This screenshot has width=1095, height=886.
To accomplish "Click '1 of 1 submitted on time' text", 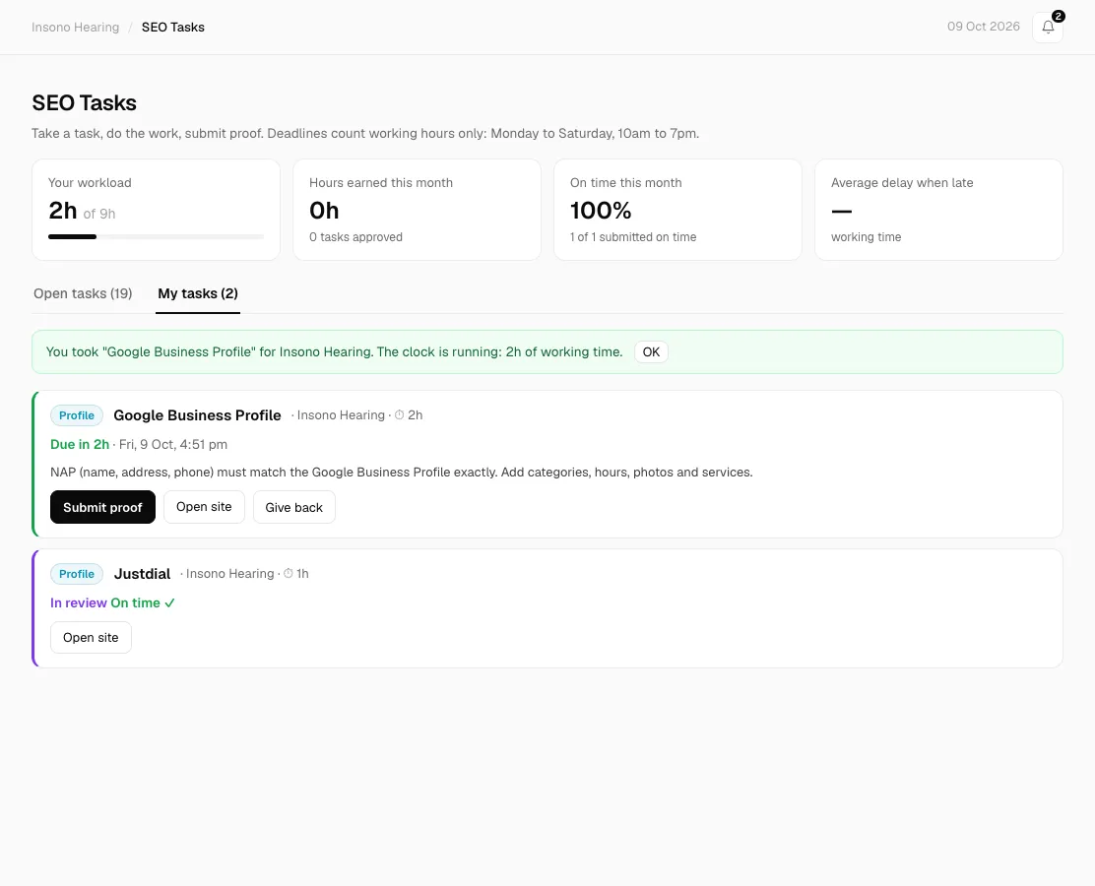I will (633, 237).
